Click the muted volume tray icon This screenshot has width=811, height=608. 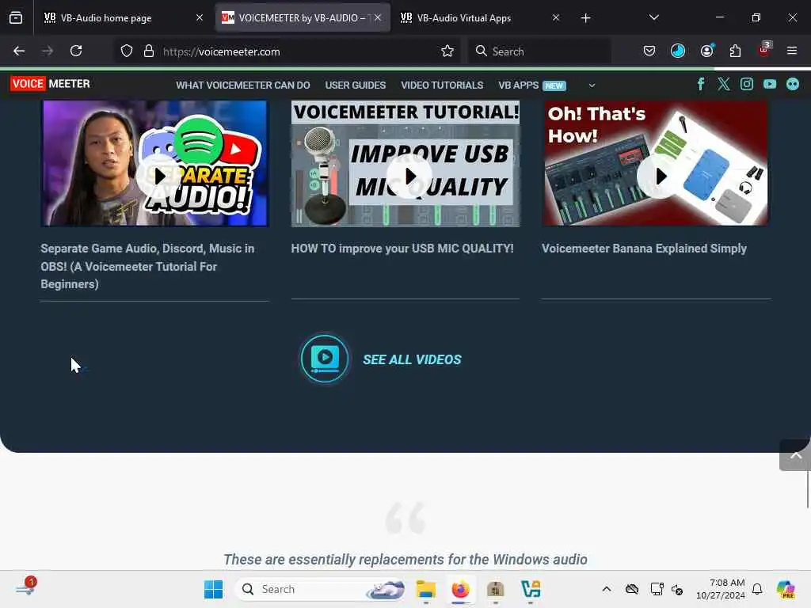click(x=678, y=590)
